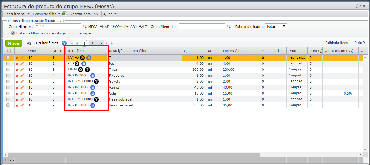Click the magnifier next to Grupo/item-pai field
The width and height of the screenshot is (370, 165).
[x=85, y=27]
